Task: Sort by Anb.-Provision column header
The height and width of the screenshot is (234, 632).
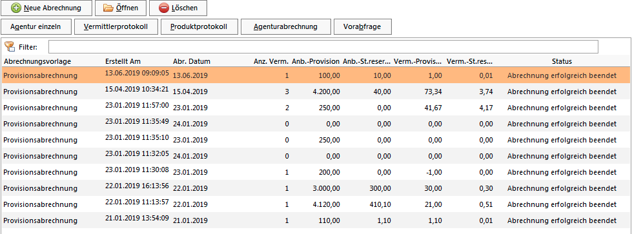Action: pos(316,62)
